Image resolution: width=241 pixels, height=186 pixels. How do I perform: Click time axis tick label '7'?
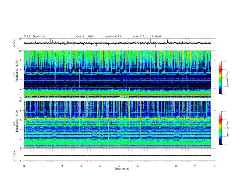pos(157,166)
